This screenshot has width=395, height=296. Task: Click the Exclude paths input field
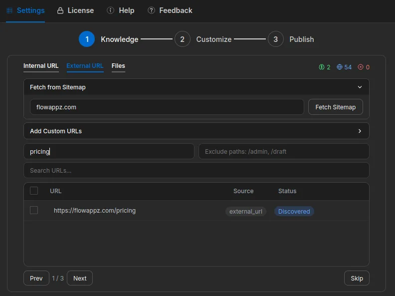click(284, 151)
